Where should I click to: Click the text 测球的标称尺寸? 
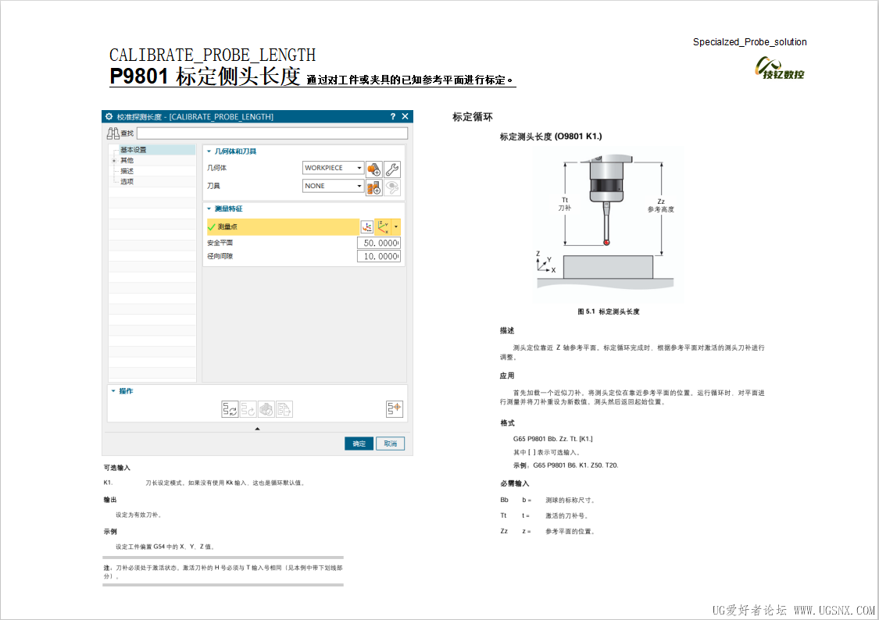click(x=570, y=501)
